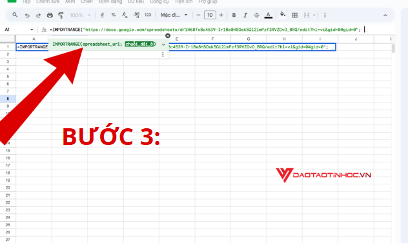Format cell as percent

pyautogui.click(x=114, y=15)
